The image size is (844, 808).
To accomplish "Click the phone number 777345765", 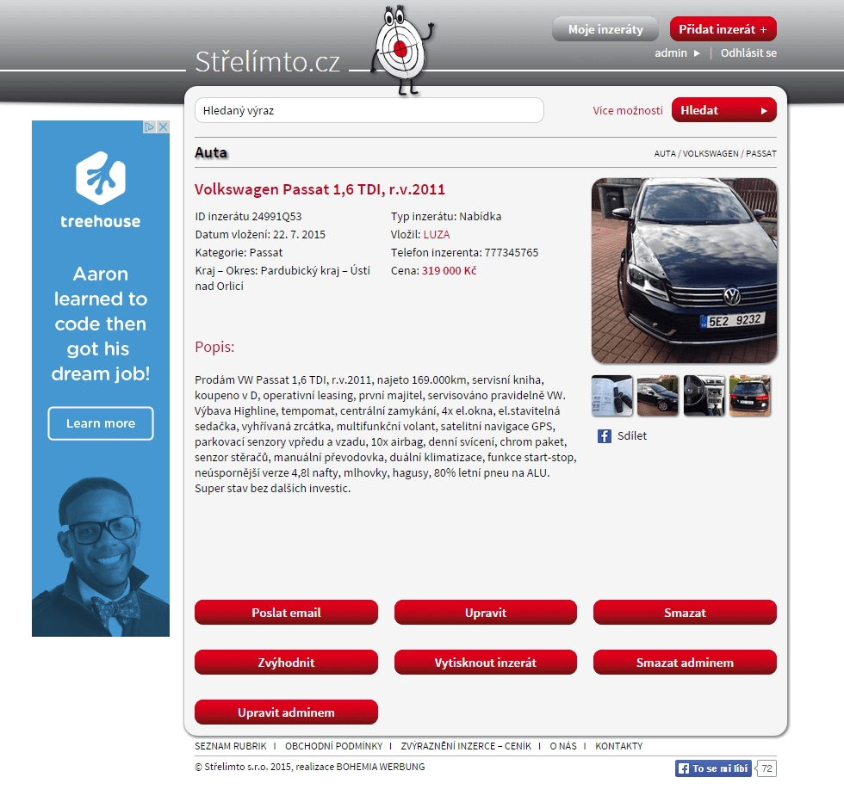I will 512,252.
